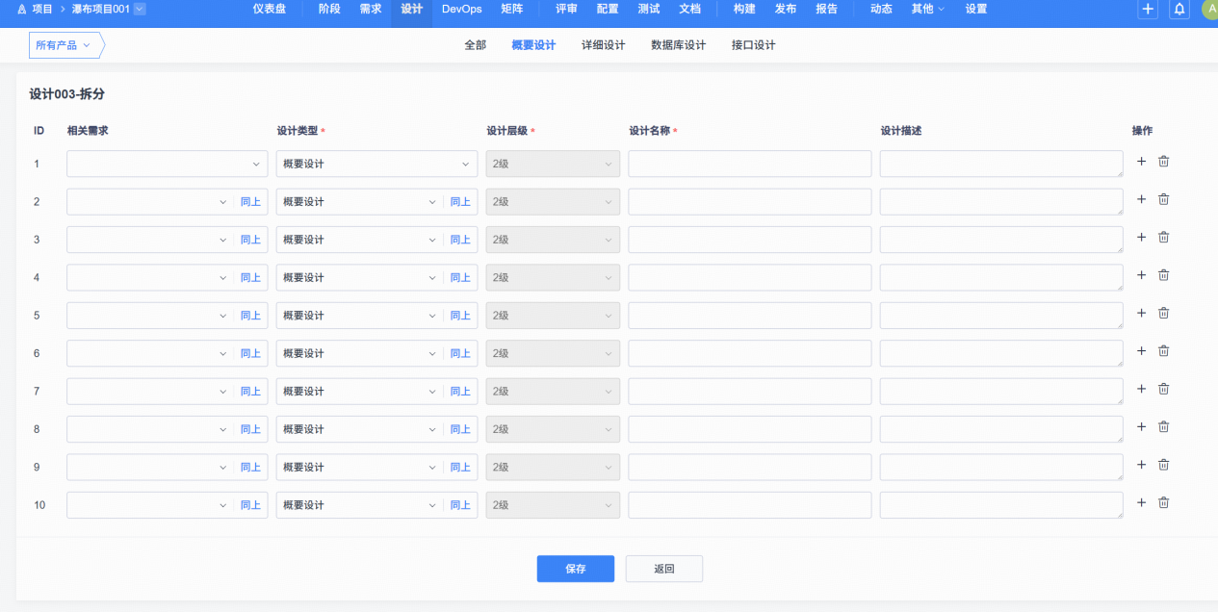Expand the 所有产品 product dropdown

65,45
